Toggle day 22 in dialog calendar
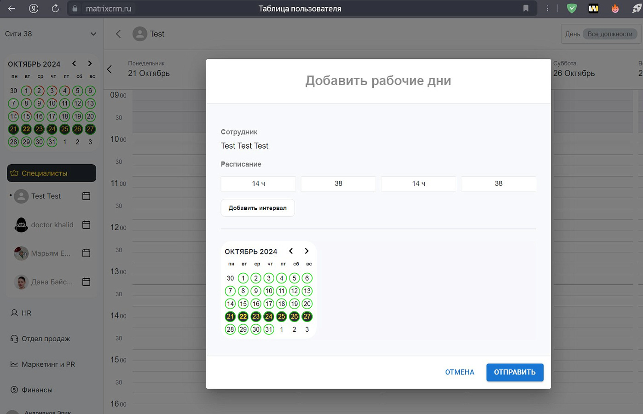 [x=243, y=316]
